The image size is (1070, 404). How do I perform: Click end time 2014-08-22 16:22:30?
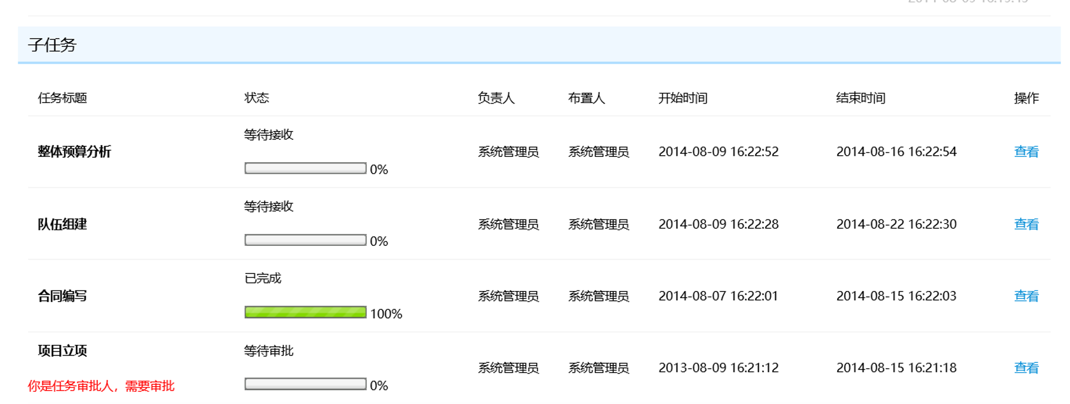pos(896,224)
